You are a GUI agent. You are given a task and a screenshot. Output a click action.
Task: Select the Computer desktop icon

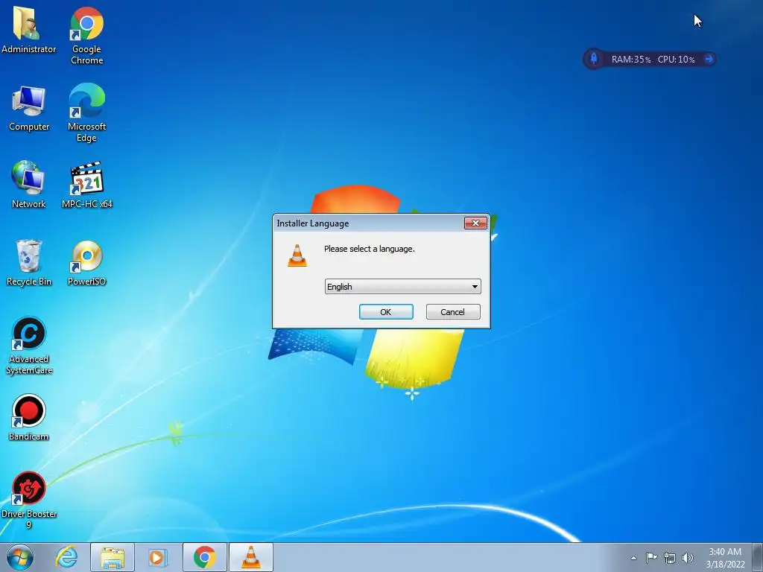tap(29, 109)
